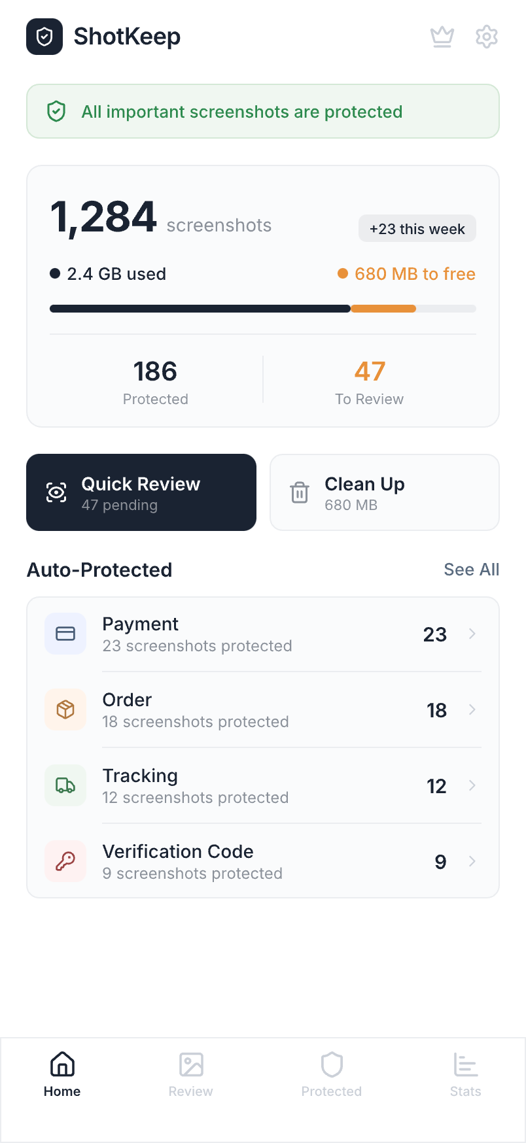526x1143 pixels.
Task: Open the Stats tab
Action: click(465, 1074)
